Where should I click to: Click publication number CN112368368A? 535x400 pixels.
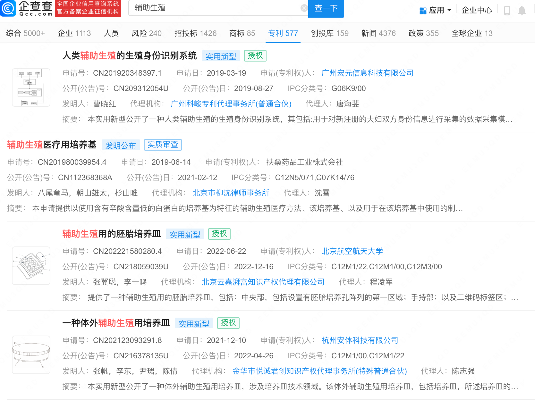point(85,178)
